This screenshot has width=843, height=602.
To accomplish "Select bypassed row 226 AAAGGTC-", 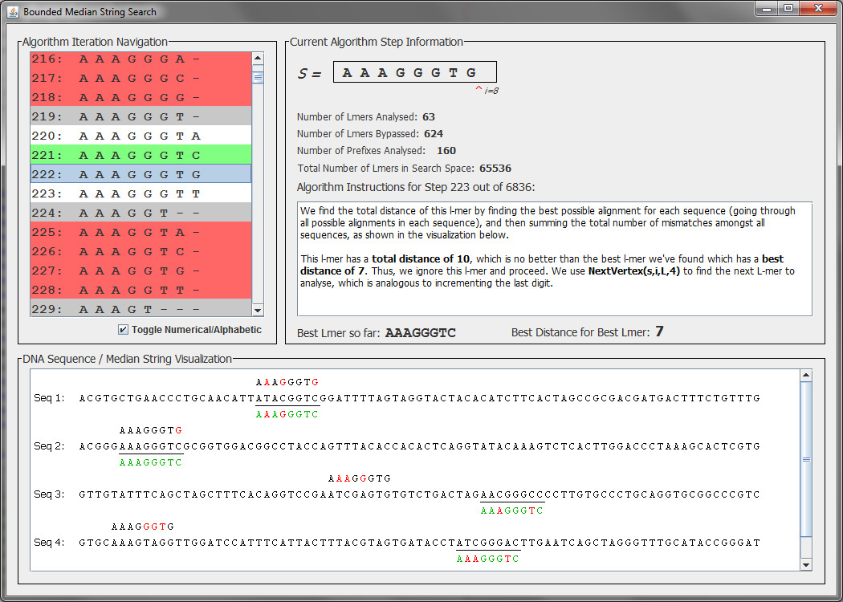I will 140,251.
